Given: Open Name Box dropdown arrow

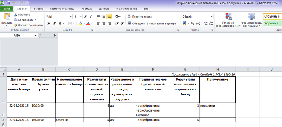Looking at the screenshot, I should click(x=36, y=35).
